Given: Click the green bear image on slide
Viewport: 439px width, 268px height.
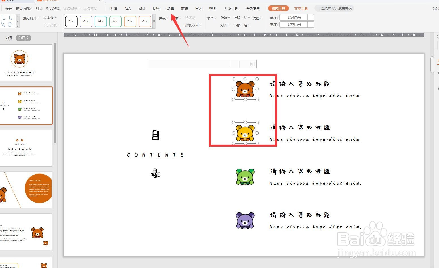Looking at the screenshot, I should (245, 177).
